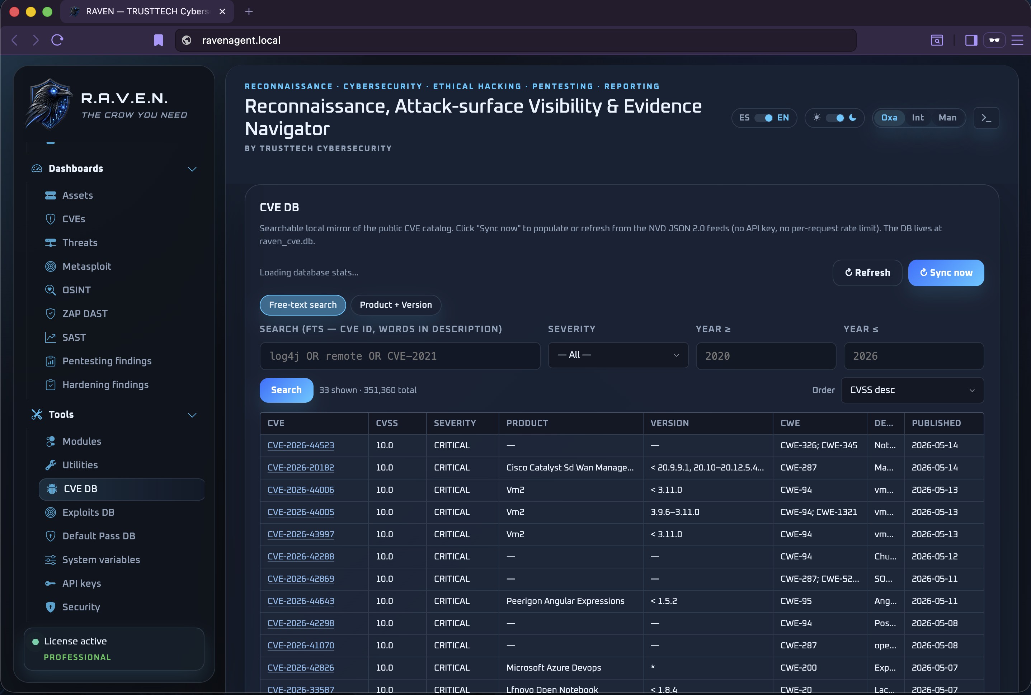This screenshot has width=1031, height=695.
Task: Open CVE-2026-42826 link
Action: (301, 667)
